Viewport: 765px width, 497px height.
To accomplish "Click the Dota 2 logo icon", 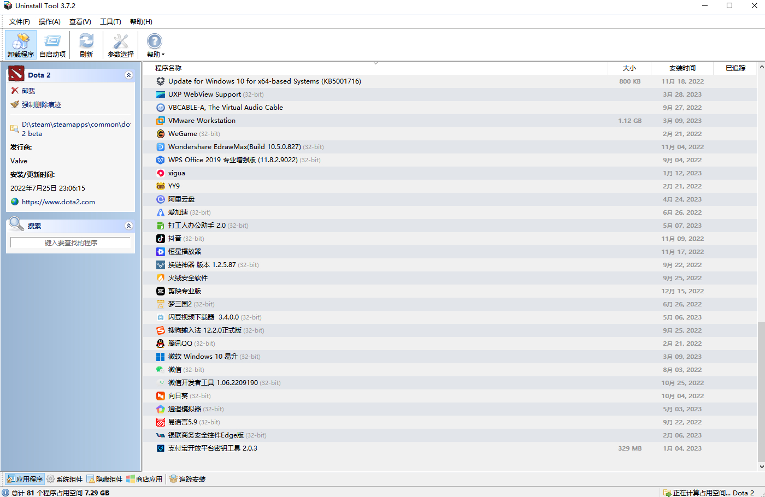I will (16, 74).
